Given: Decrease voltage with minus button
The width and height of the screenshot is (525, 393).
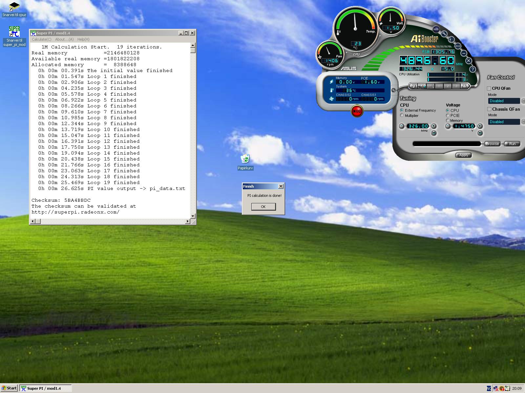Looking at the screenshot, I should (448, 126).
